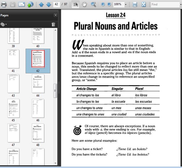Screen dimensions: 182x168
Task: Click the thumbnail scrollbar up arrow
Action: [x=56, y=30]
